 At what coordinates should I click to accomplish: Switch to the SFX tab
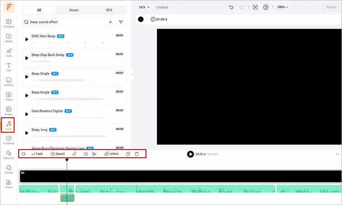[109, 10]
